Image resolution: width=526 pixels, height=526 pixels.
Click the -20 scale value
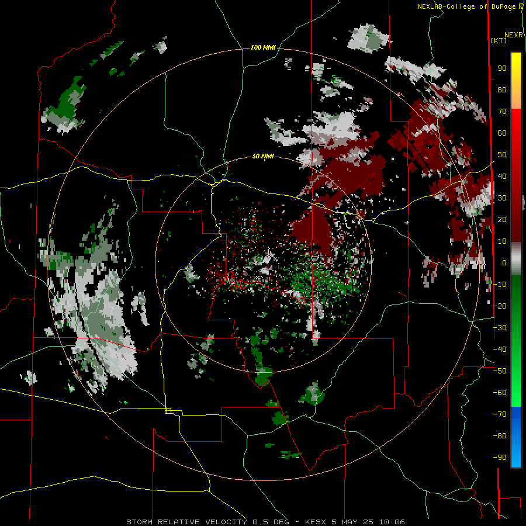tap(500, 306)
